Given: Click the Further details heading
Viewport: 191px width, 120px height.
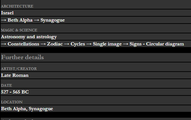Looking at the screenshot, I should (x=23, y=57).
